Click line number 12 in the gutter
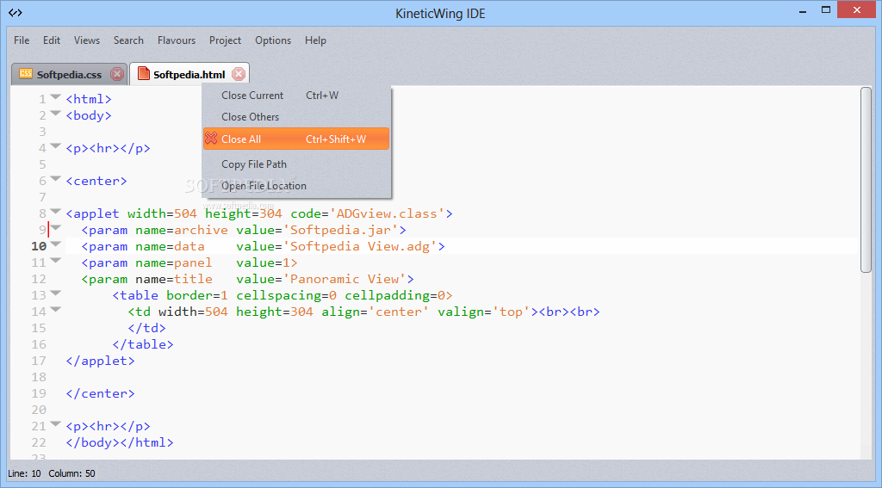882x488 pixels. [39, 279]
